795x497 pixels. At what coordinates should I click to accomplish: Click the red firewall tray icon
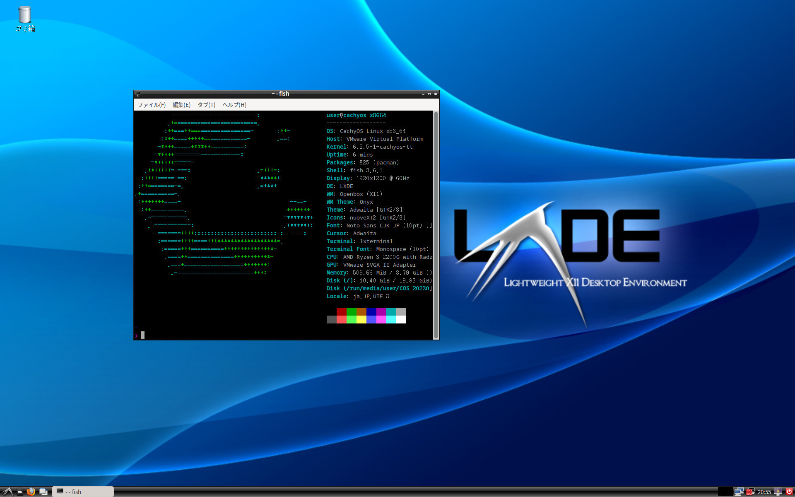[x=750, y=492]
